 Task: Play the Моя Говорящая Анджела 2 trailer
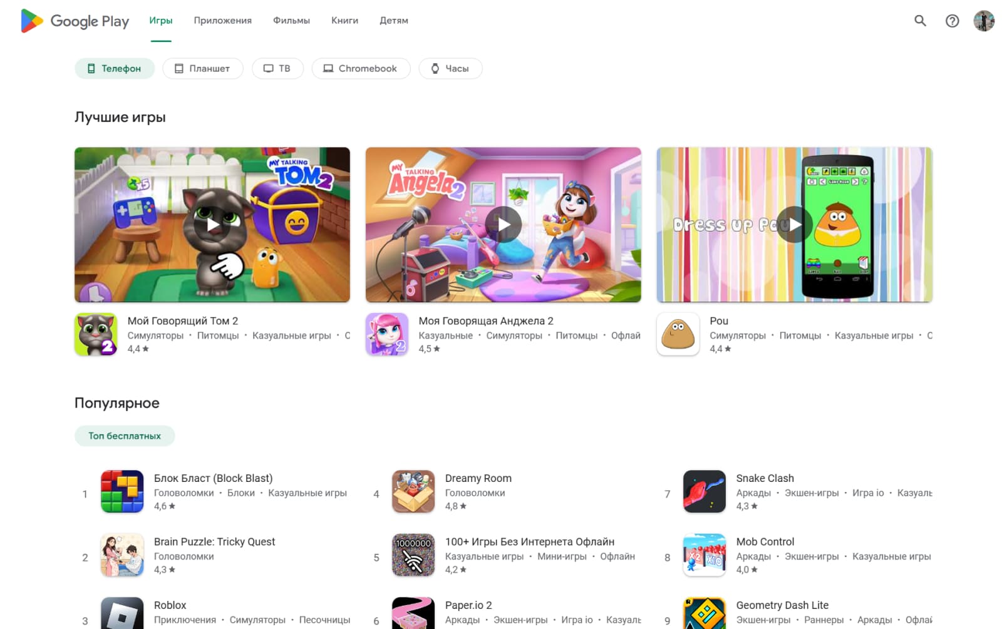(503, 223)
